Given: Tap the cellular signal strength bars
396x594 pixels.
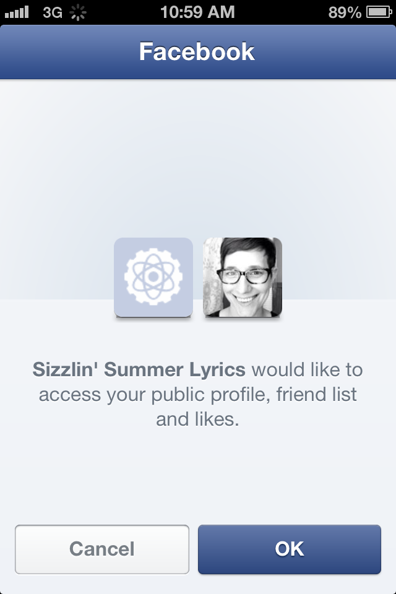Looking at the screenshot, I should 17,12.
